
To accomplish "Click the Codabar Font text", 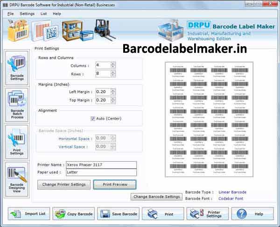I will coord(231,199).
